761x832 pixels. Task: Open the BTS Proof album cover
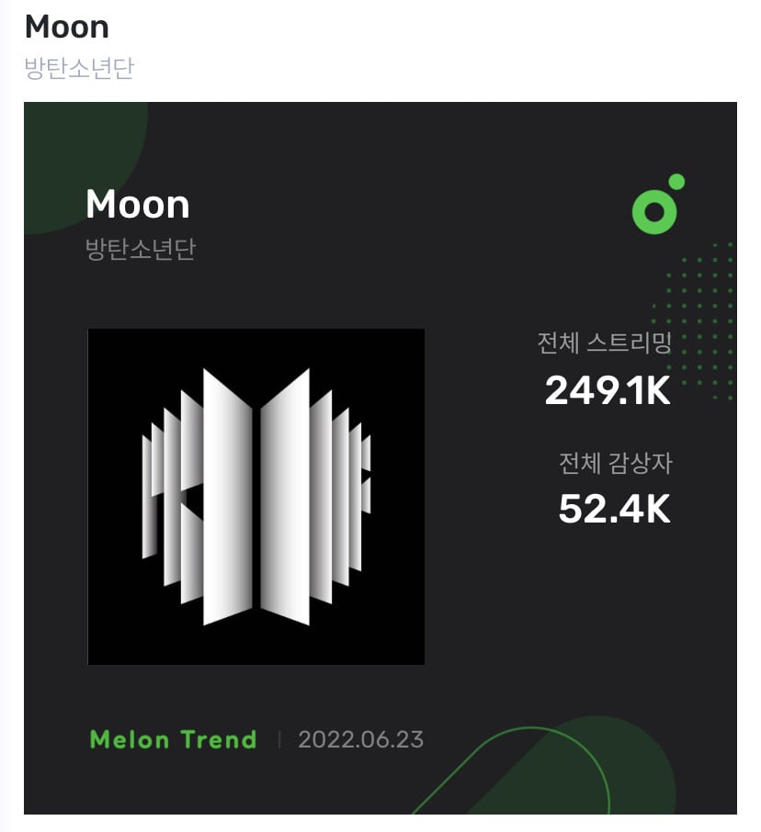(256, 497)
